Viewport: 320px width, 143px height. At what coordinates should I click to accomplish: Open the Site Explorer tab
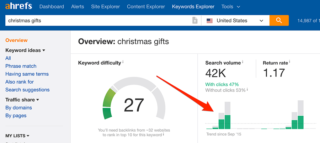click(105, 7)
